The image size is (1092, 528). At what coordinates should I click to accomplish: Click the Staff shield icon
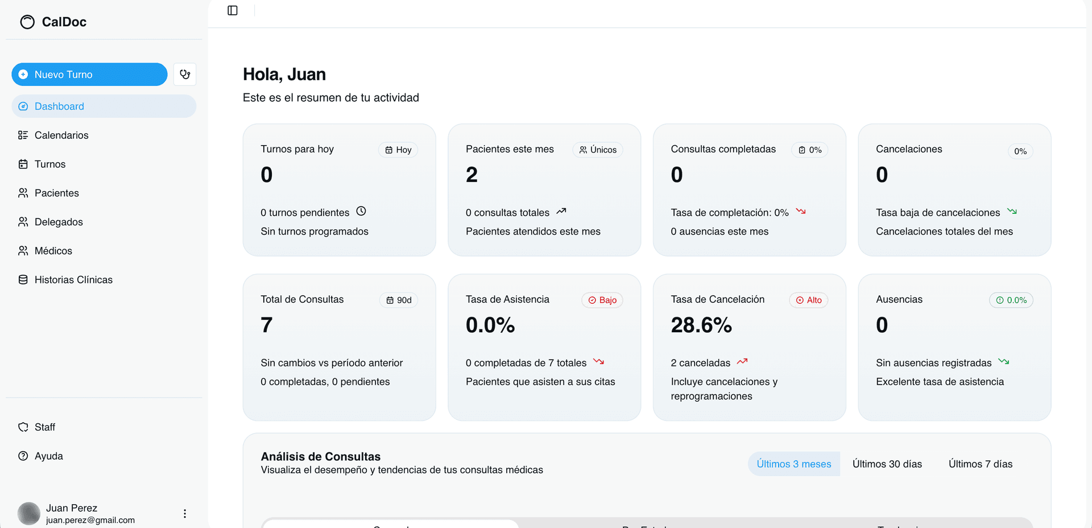[23, 427]
